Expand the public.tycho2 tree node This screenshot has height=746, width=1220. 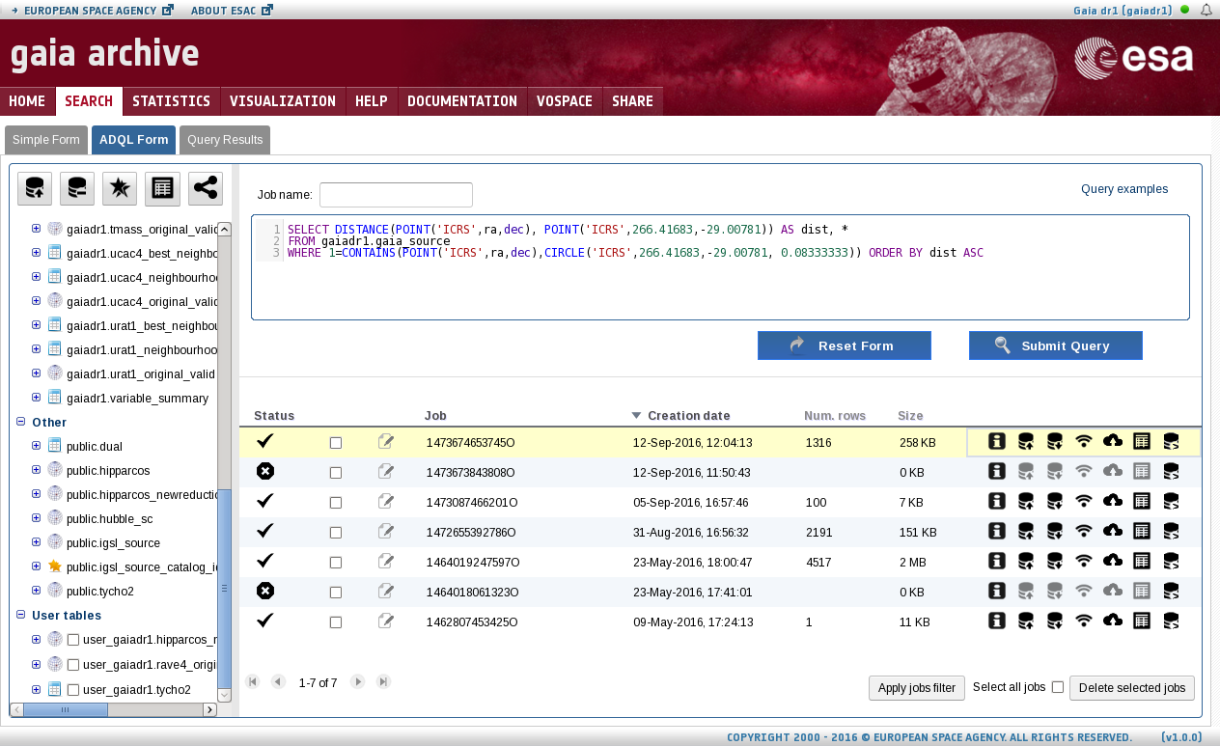36,591
